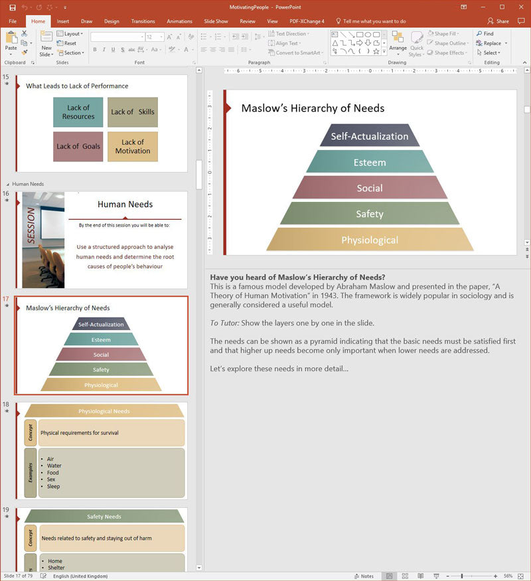531x581 pixels.
Task: Switch to the Animations tab
Action: (179, 21)
